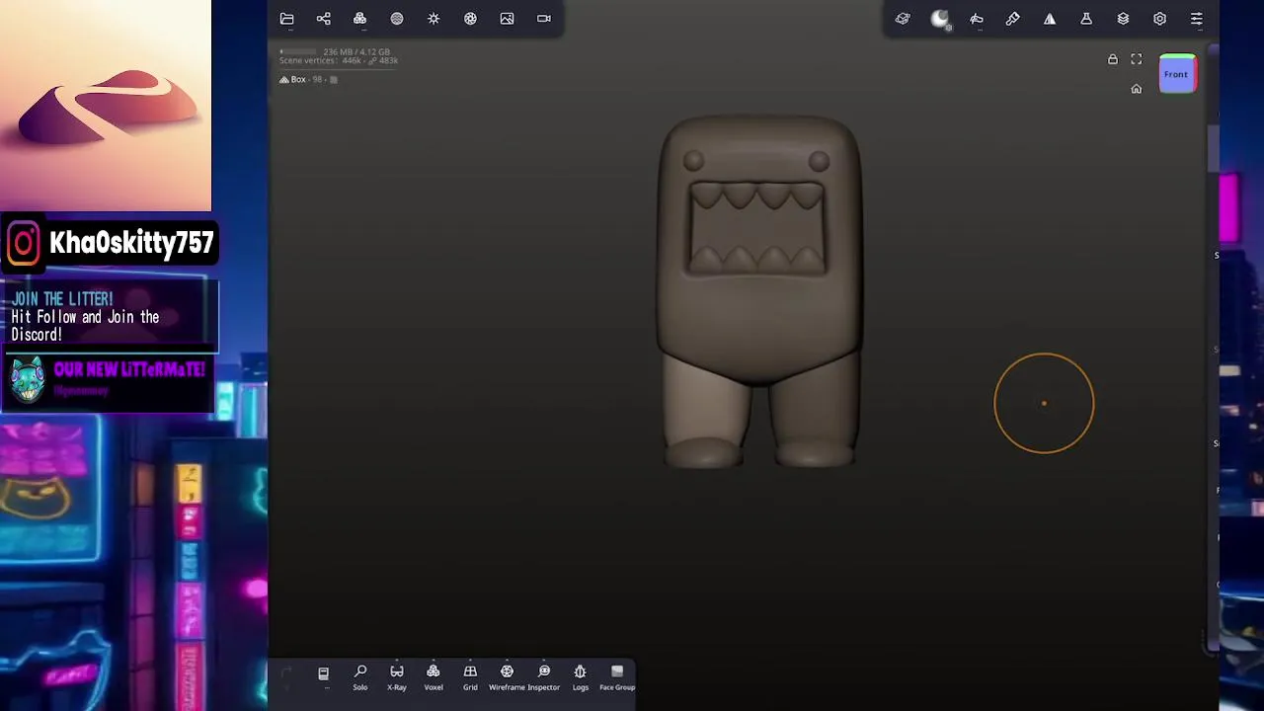The image size is (1264, 711).
Task: Toggle the Grid display
Action: pos(470,676)
